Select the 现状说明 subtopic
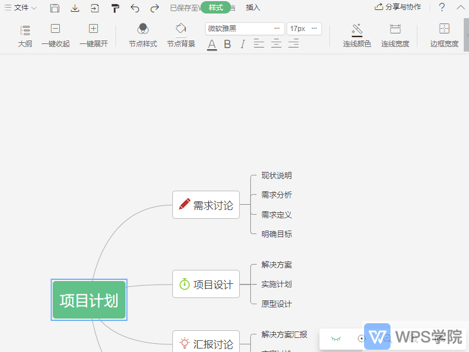The image size is (469, 352). click(276, 175)
